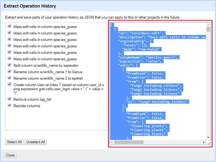Click the "Select All" button
216x162 pixels.
click(x=14, y=142)
